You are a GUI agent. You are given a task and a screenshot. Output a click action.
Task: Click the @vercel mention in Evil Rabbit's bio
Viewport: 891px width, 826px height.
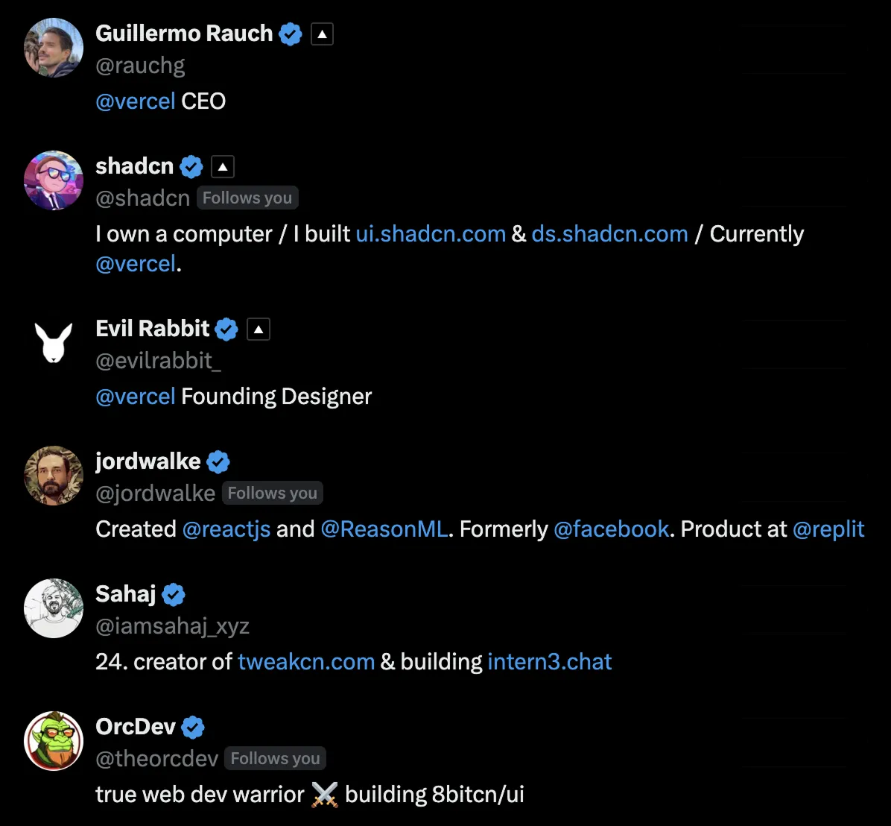point(136,397)
